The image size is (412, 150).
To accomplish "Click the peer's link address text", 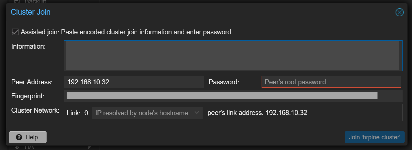I will 257,113.
